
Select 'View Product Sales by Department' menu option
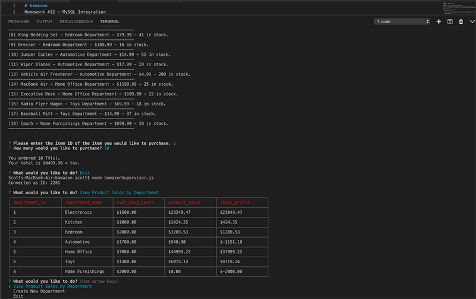(52, 286)
